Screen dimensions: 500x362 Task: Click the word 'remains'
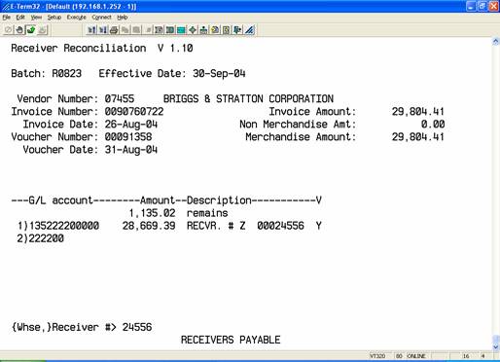point(207,213)
